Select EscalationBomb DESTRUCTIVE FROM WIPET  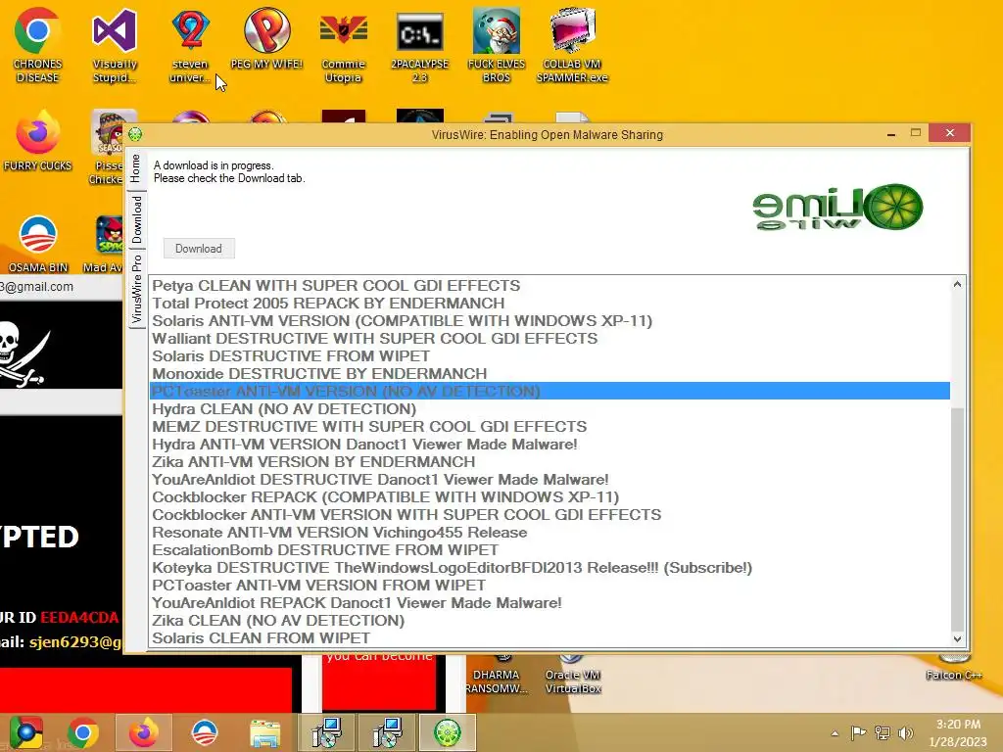[549, 550]
